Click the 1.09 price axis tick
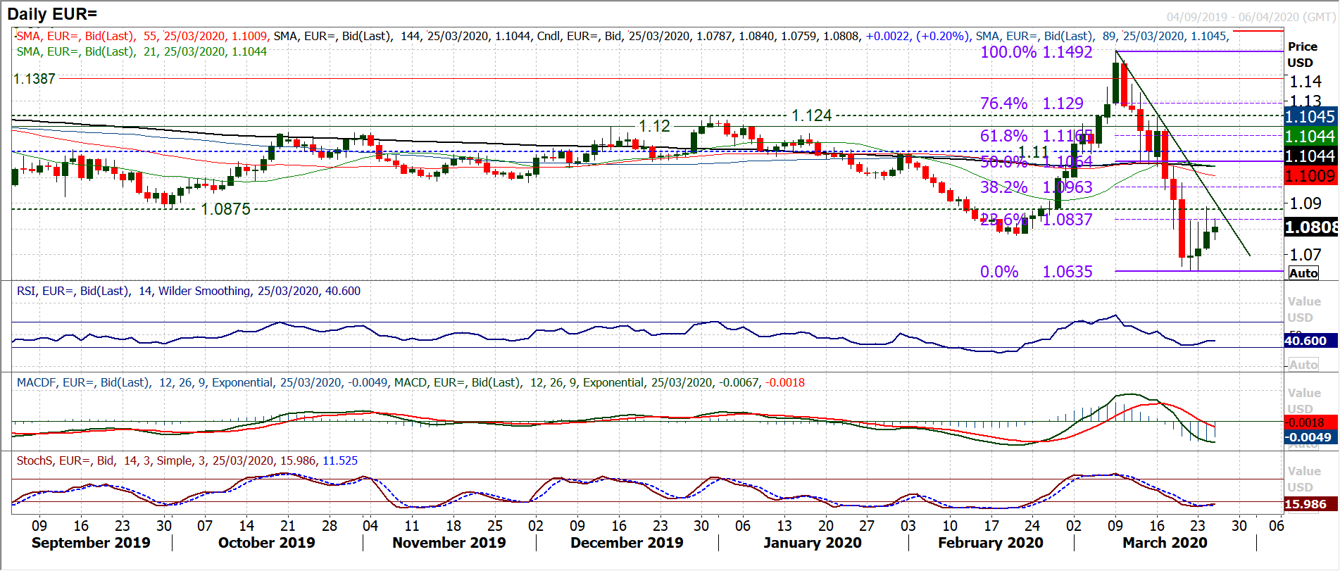Viewport: 1340px width, 571px height. pos(1305,203)
